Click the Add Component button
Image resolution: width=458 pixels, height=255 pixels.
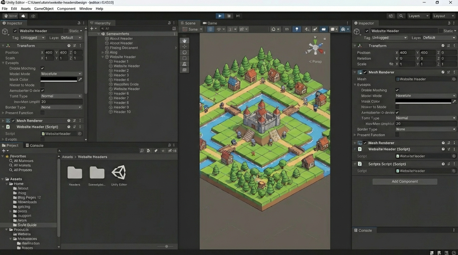[404, 182]
